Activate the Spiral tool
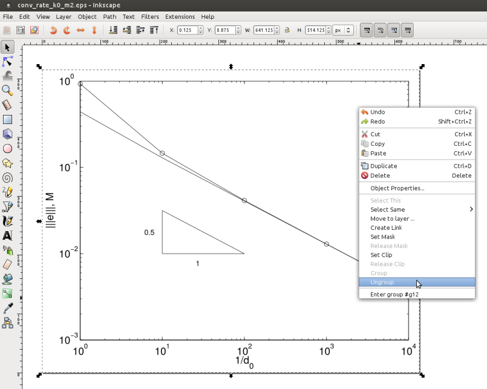The height and width of the screenshot is (389, 487). coord(8,177)
